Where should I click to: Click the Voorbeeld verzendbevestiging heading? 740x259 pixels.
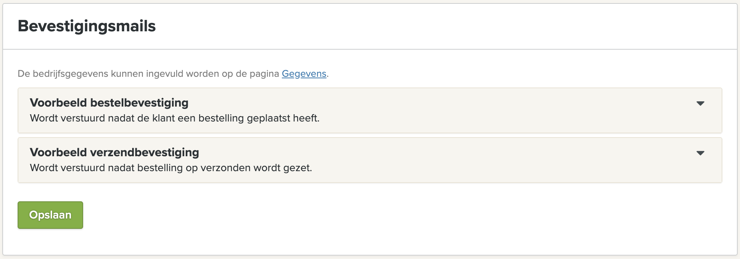(x=114, y=152)
